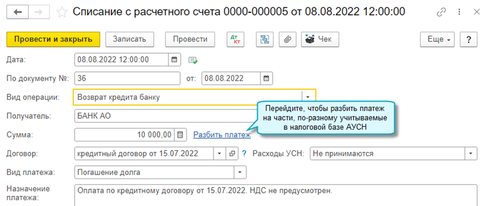Click the Разбить платеж link
488x206 pixels.
(x=222, y=134)
